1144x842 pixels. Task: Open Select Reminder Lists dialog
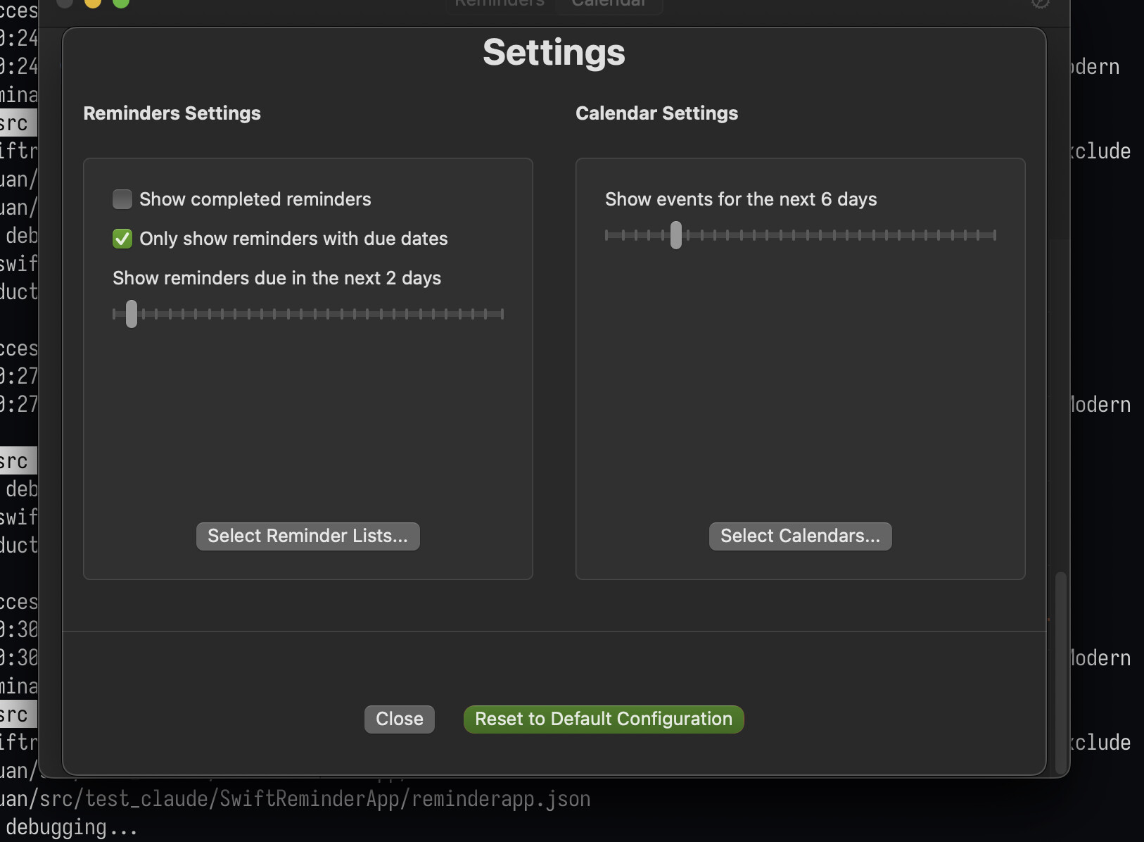[307, 536]
